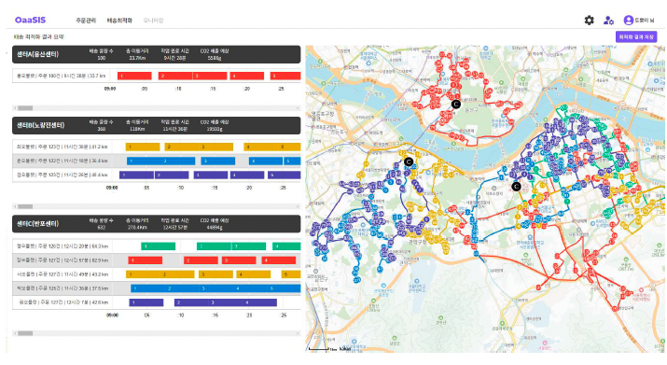The height and width of the screenshot is (365, 667).
Task: Click the black depot marker beside the purple east cluster
Action: (x=516, y=186)
